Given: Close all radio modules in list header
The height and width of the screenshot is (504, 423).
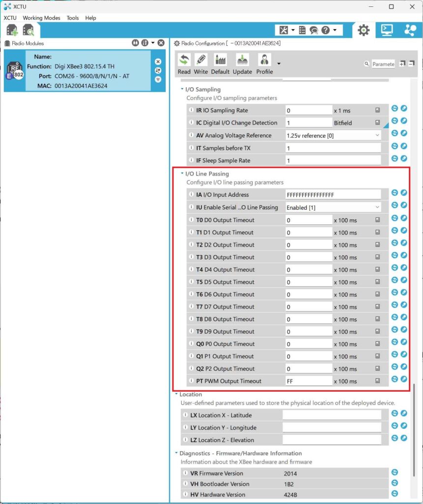Looking at the screenshot, I should click(161, 43).
